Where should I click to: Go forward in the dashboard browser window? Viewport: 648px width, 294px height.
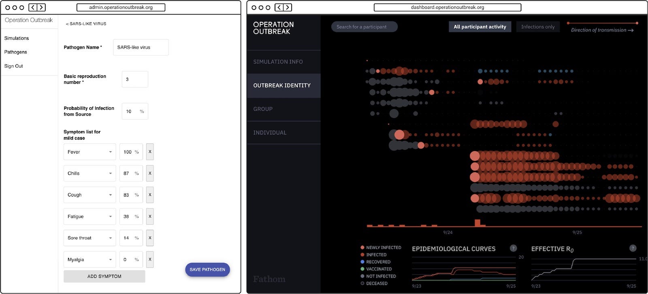[x=288, y=7]
